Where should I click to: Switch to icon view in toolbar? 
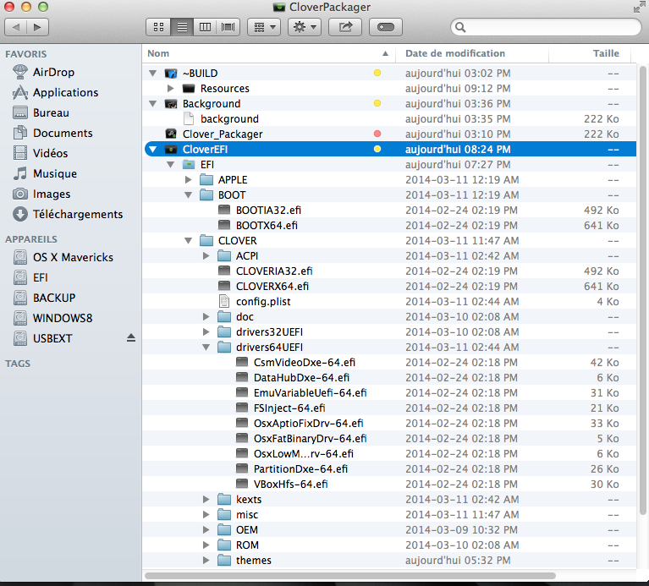pyautogui.click(x=158, y=27)
